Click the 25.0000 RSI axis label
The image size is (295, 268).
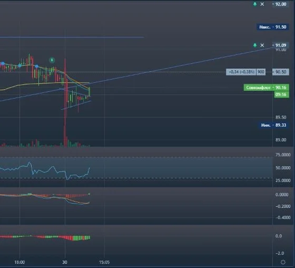(283, 180)
